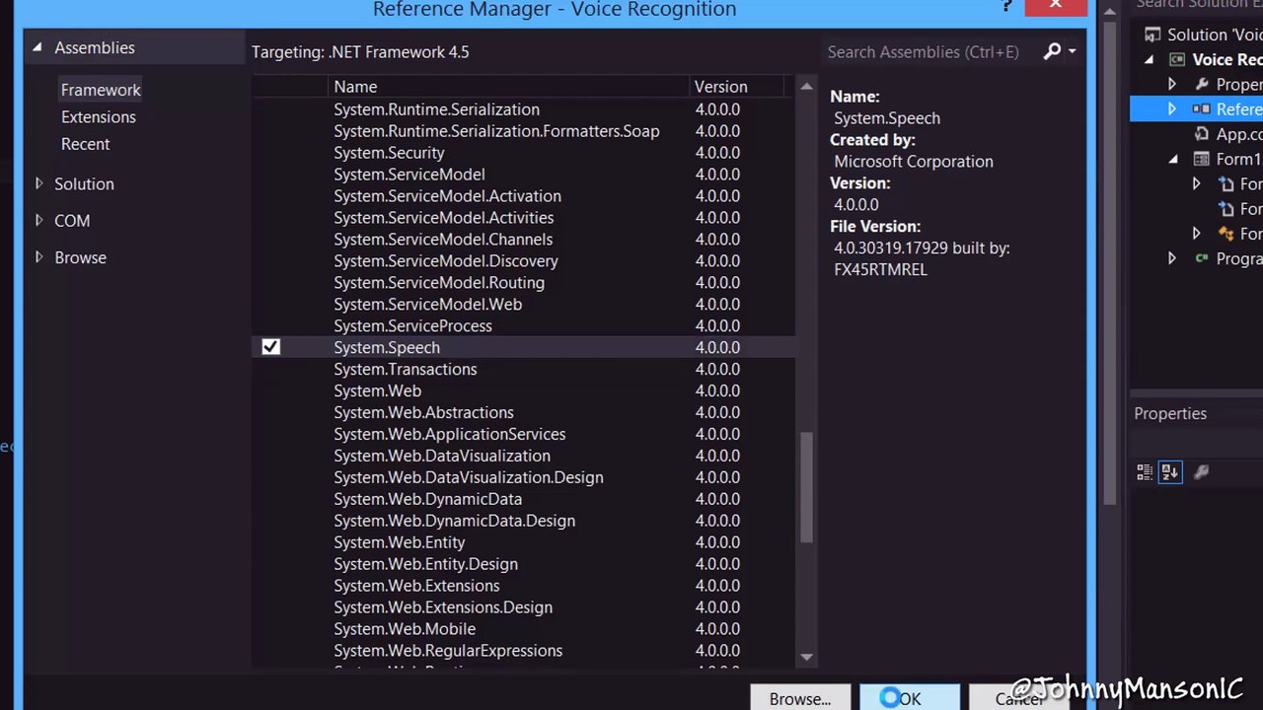Select System.Web.RegularExpressions assembly row

(523, 652)
